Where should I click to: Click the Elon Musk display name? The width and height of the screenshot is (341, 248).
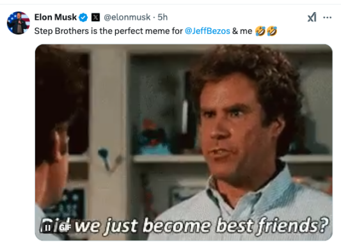(x=56, y=17)
